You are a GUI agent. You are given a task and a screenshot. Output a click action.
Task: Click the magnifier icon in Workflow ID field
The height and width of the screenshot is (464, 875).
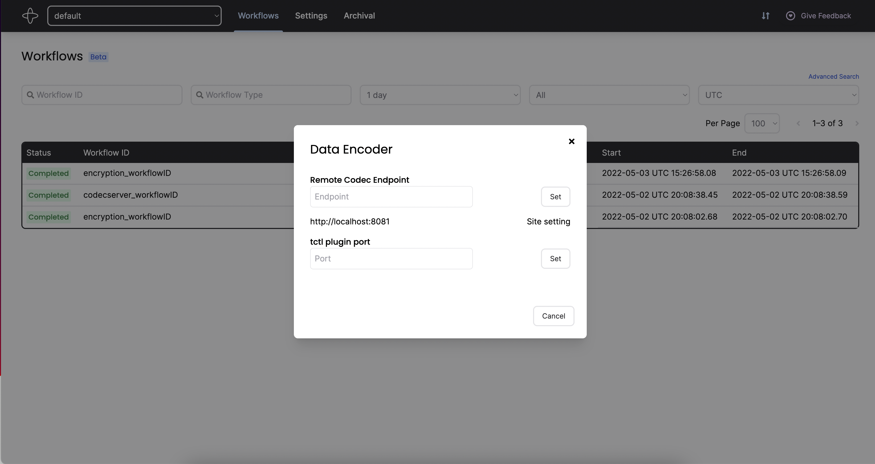tap(31, 95)
